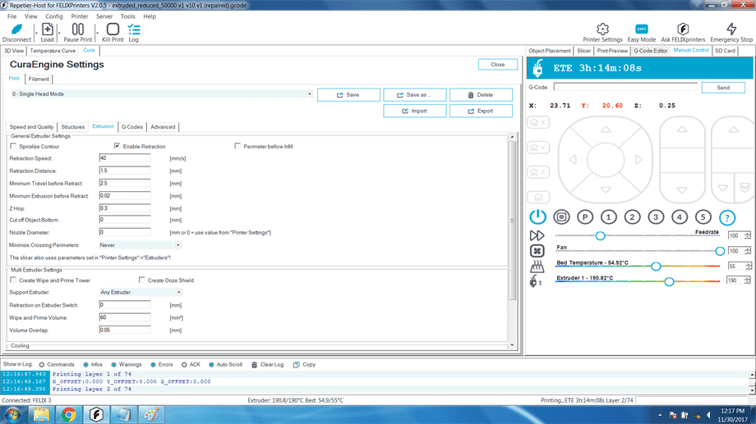756x424 pixels.
Task: Toggle Errors log filter
Action: tap(154, 365)
